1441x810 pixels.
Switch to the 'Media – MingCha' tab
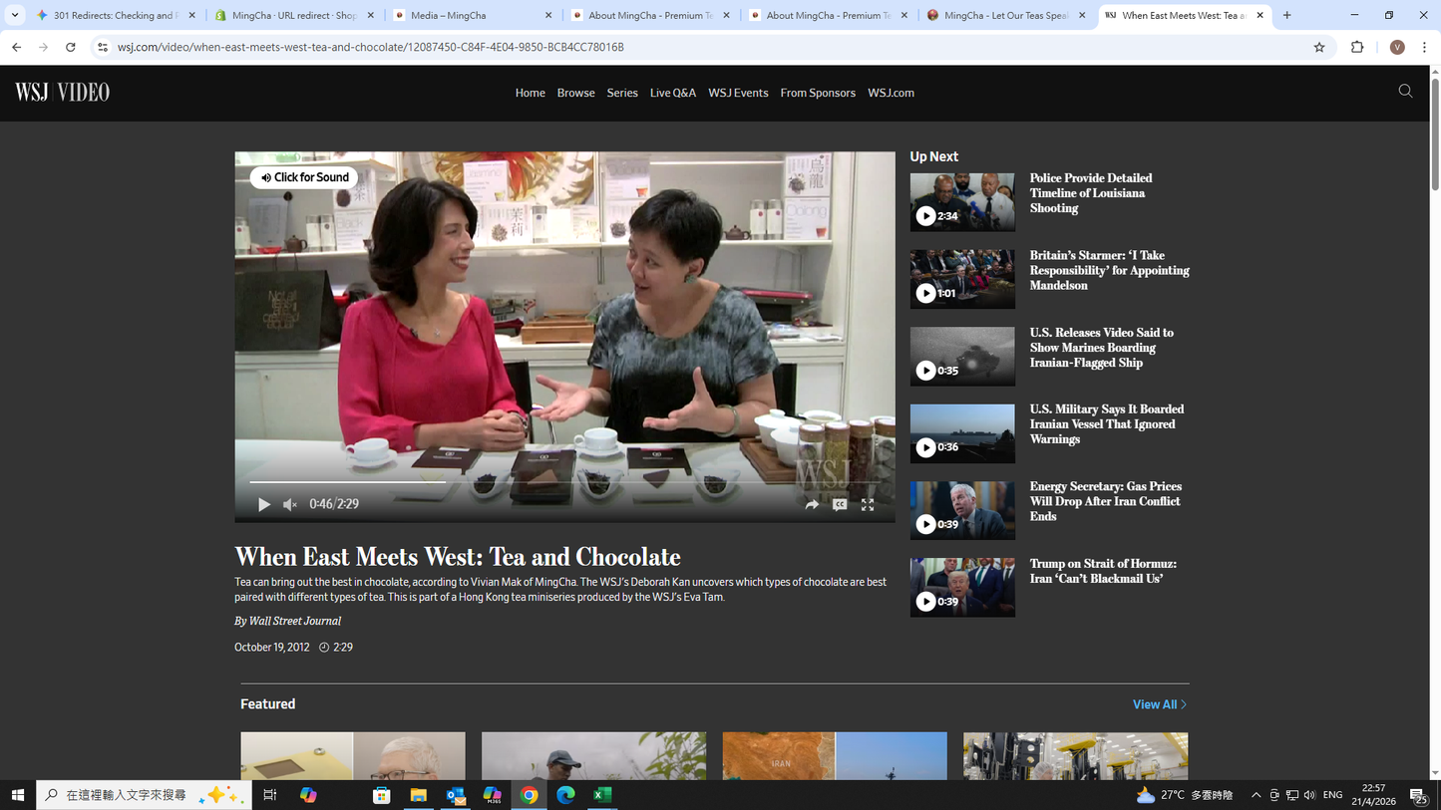(x=473, y=15)
